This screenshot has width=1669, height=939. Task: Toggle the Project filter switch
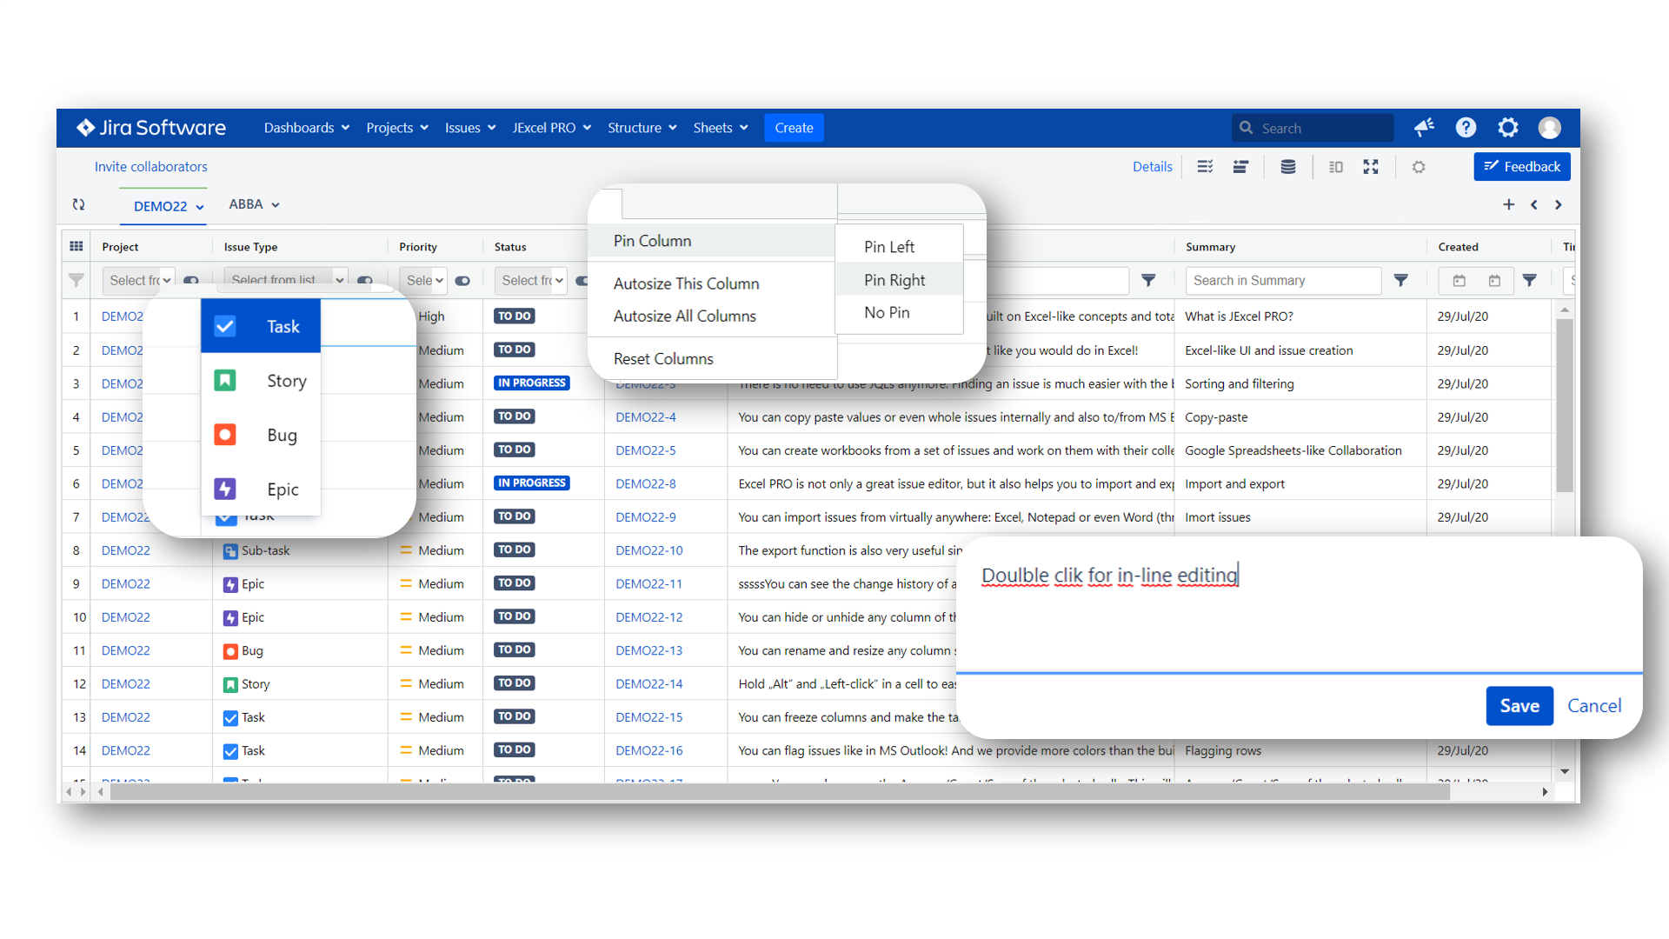[x=191, y=280]
